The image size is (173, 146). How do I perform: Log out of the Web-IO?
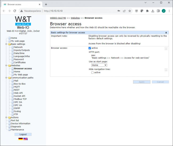[23, 135]
